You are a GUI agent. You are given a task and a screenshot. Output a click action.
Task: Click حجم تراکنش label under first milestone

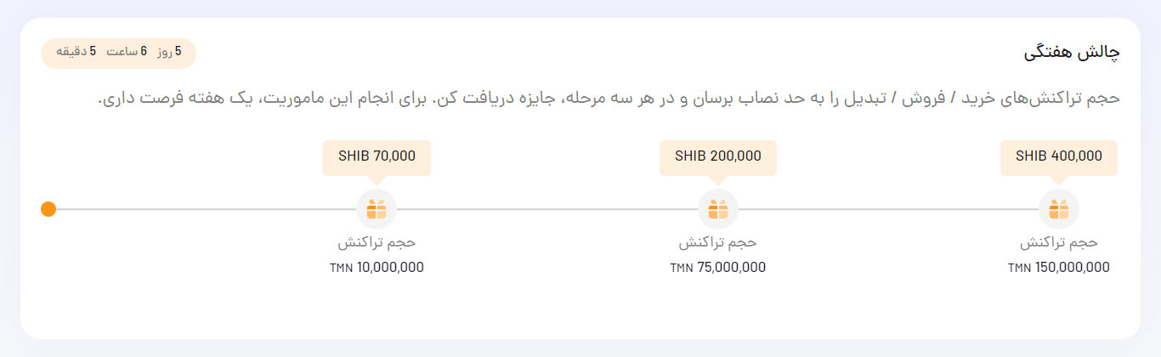coord(377,243)
